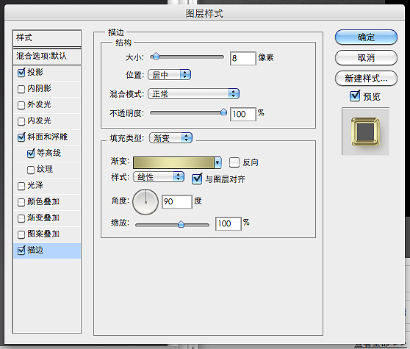Viewport: 410px width, 349px height.
Task: Click the 角度 angle dial
Action: click(145, 202)
